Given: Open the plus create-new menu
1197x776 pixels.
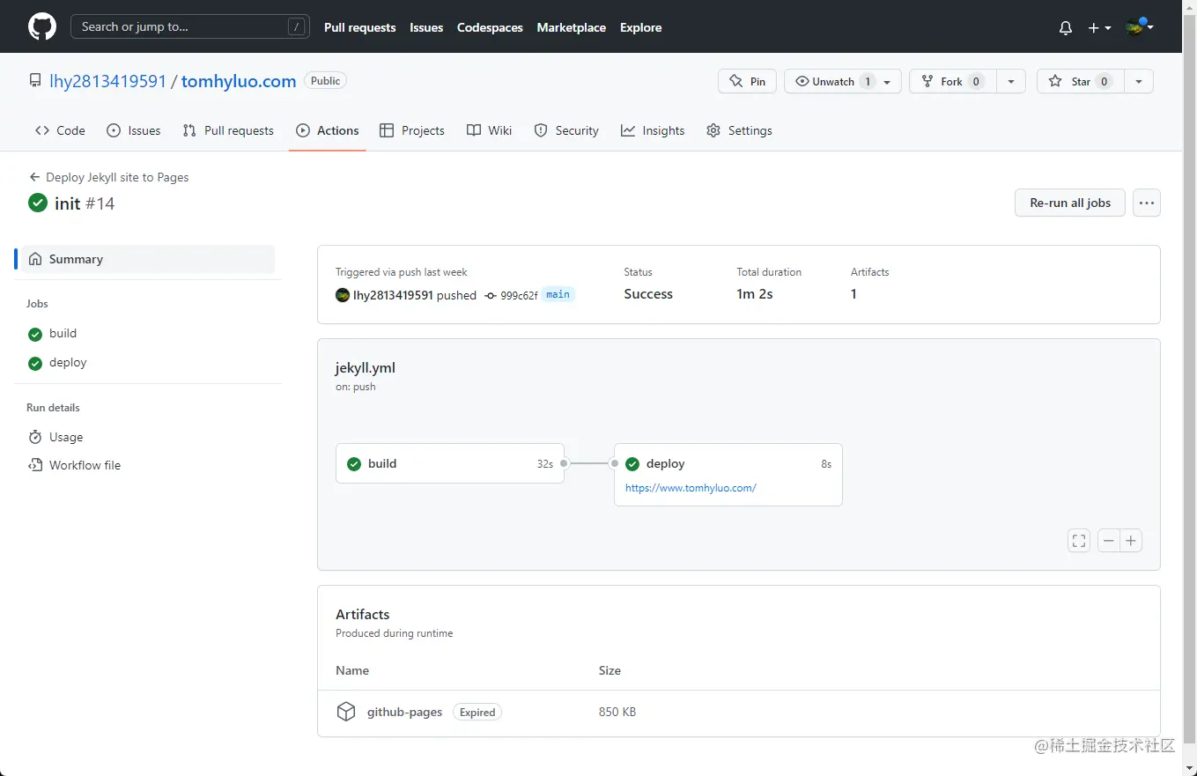Looking at the screenshot, I should tap(1099, 27).
